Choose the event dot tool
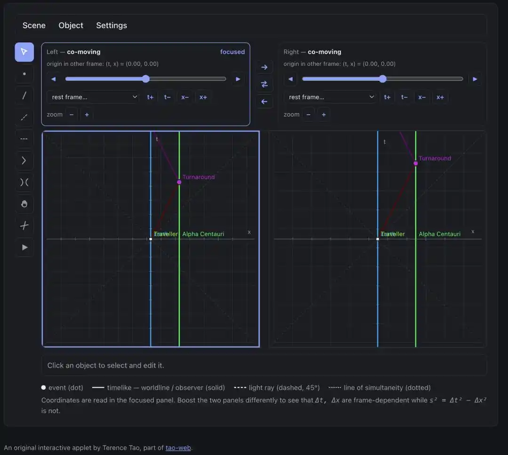The height and width of the screenshot is (455, 508). tap(24, 74)
